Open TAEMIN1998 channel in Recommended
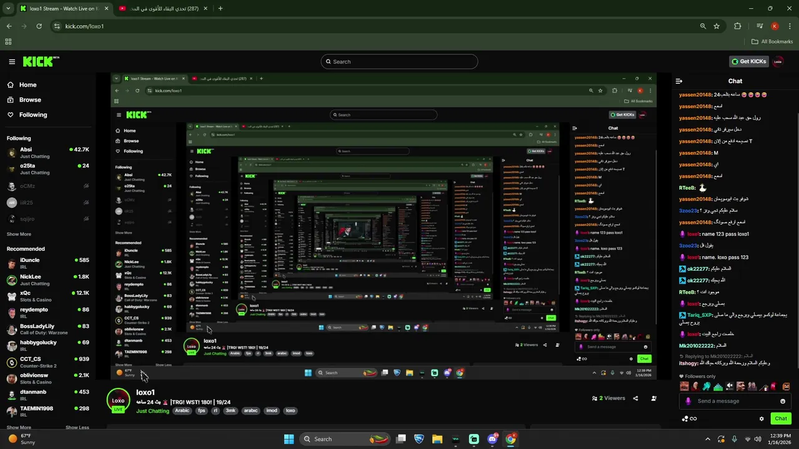Screen dimensions: 799x449 coord(47,412)
